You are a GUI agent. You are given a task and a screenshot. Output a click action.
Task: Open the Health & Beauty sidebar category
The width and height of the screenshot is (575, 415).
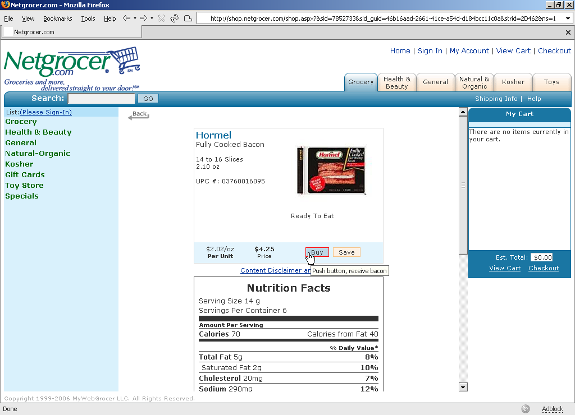(38, 132)
